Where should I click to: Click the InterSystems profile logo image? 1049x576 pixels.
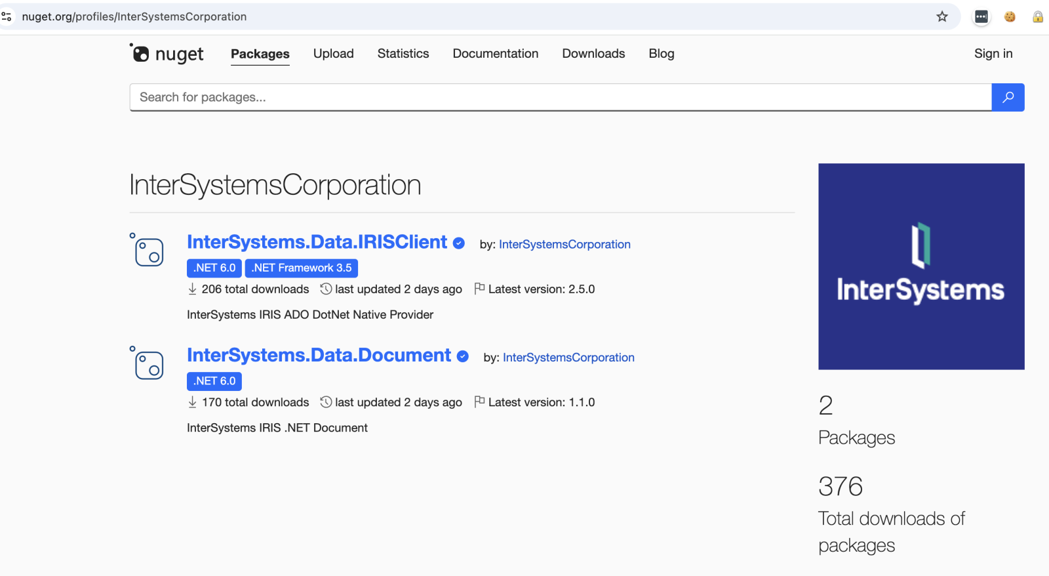tap(921, 266)
